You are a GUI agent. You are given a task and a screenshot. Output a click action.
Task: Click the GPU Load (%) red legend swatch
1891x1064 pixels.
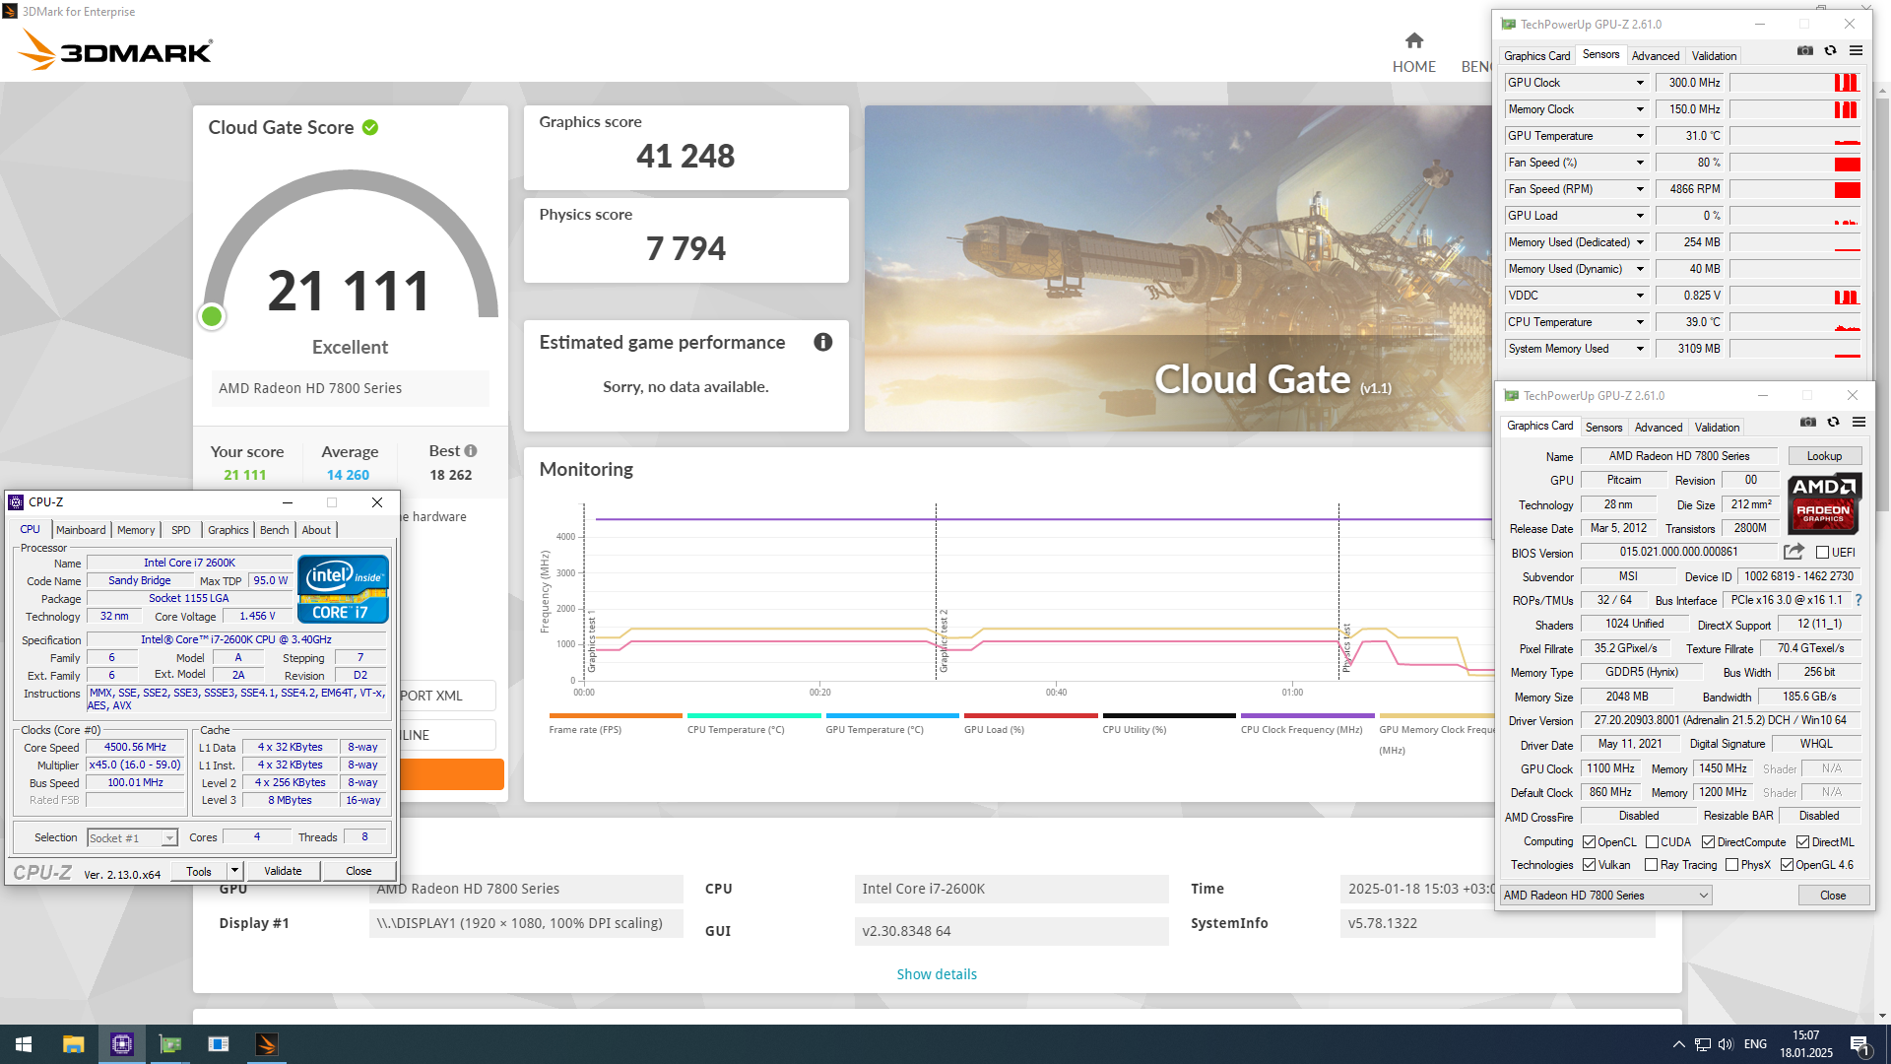pos(1031,716)
